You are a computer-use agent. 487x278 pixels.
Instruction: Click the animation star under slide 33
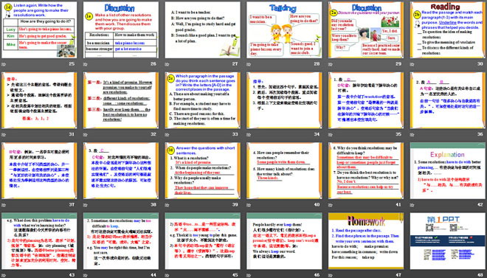tap(167, 135)
